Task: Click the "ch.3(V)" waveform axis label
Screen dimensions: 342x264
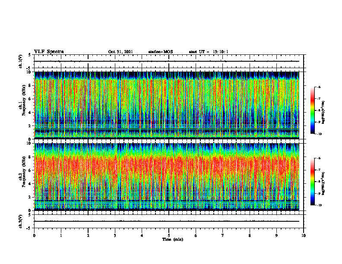Action: (21, 221)
